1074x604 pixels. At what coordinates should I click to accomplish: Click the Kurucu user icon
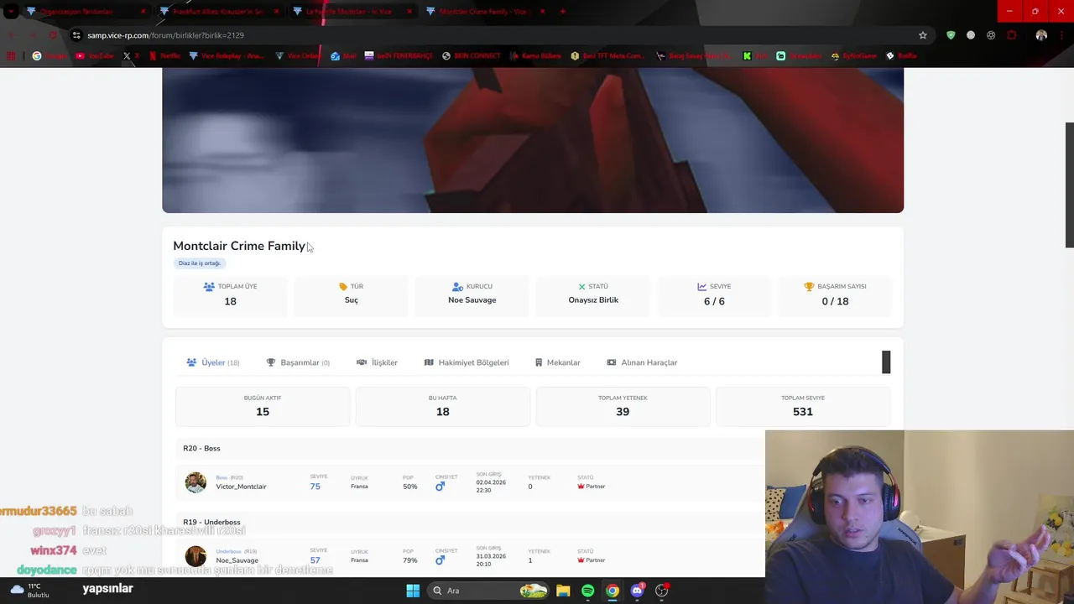click(457, 286)
